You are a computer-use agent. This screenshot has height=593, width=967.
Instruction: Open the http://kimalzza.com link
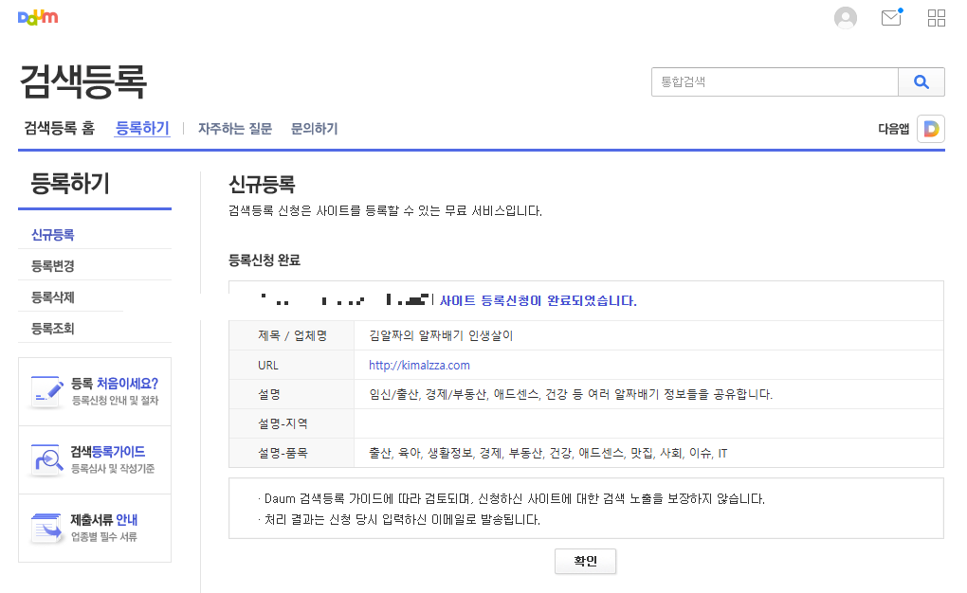(419, 365)
